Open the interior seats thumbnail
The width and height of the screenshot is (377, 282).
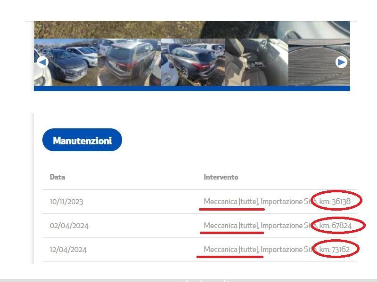click(256, 62)
